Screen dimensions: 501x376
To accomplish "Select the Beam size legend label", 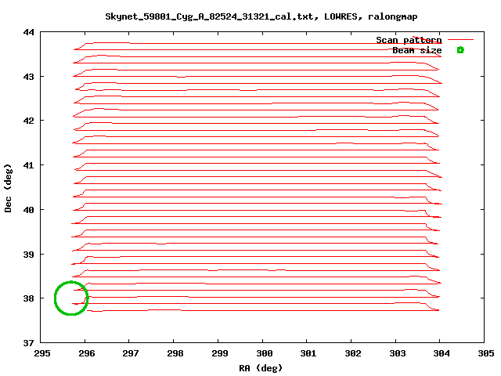I will pos(417,50).
